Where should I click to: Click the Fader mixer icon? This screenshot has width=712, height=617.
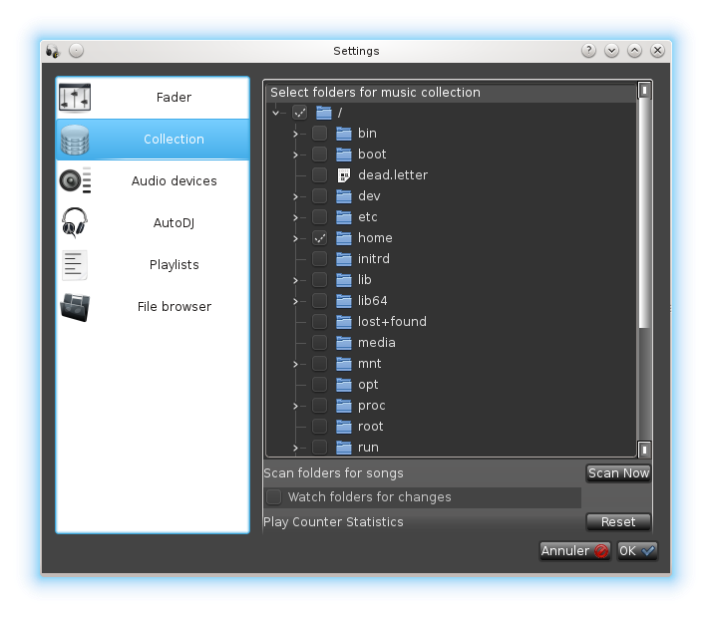[75, 97]
